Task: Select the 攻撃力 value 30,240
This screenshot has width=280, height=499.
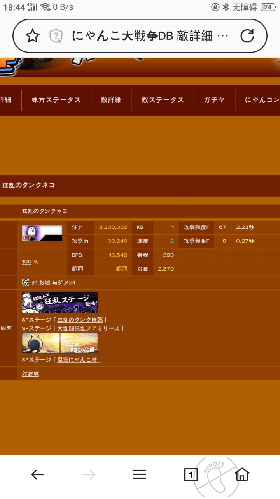Action: point(117,241)
